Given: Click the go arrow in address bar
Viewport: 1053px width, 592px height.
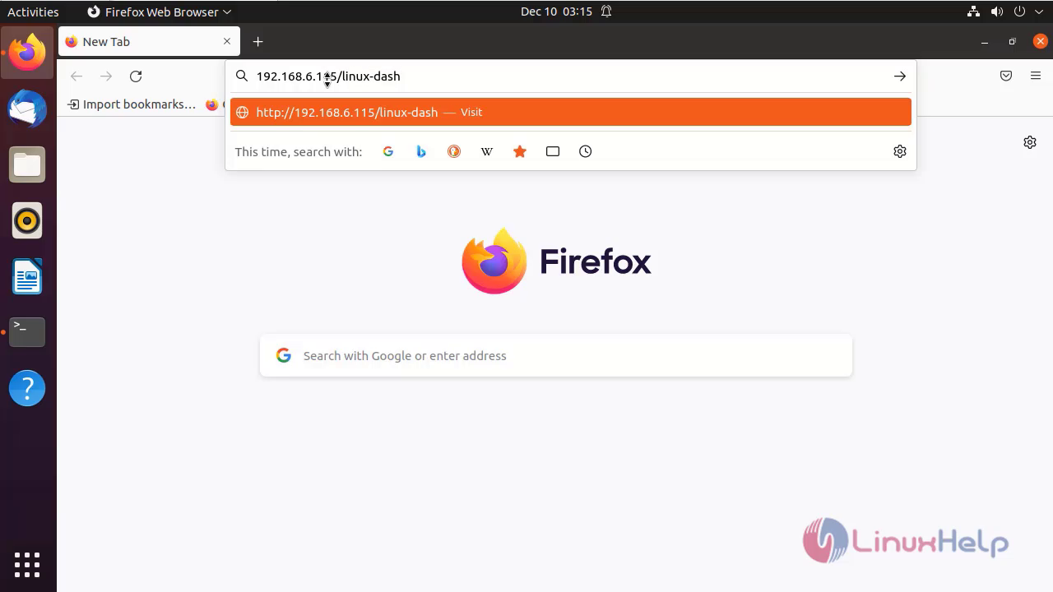Looking at the screenshot, I should click(900, 76).
